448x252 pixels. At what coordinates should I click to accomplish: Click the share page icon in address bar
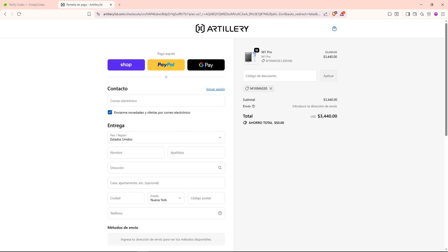pyautogui.click(x=326, y=14)
